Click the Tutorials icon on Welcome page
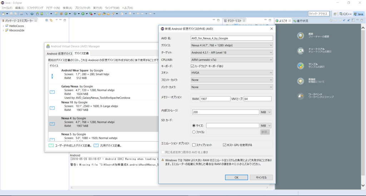The width and height of the screenshot is (366, 196). pos(301,51)
